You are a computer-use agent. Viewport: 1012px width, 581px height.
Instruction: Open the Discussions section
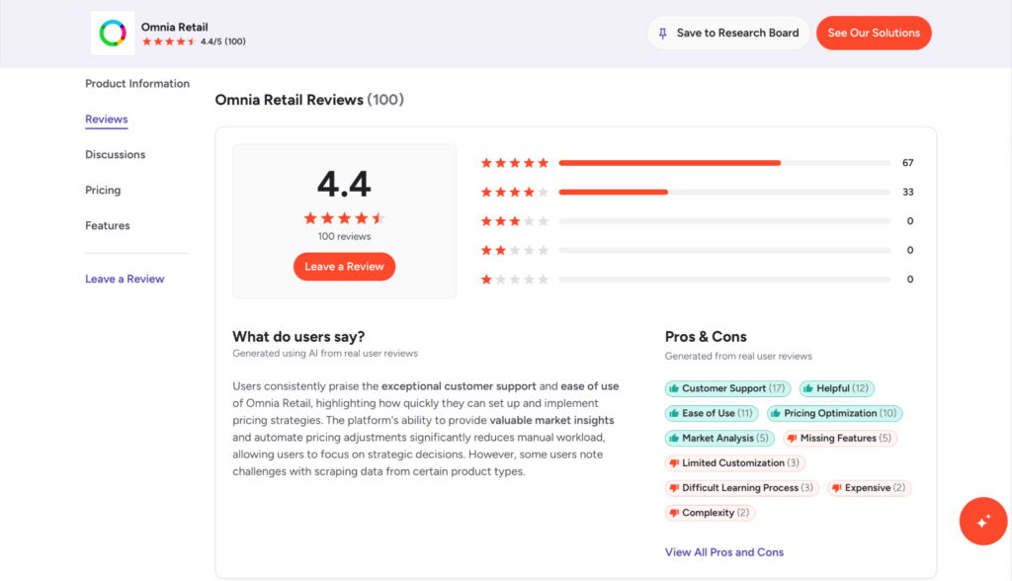[116, 154]
